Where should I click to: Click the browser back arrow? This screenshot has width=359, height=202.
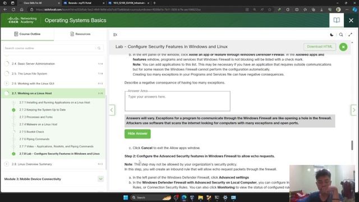(5, 10)
